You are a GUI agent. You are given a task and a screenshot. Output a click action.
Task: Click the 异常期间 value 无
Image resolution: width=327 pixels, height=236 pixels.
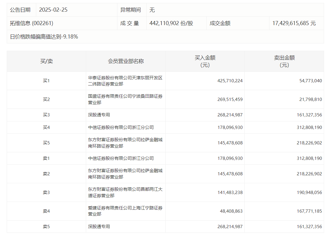click(152, 10)
